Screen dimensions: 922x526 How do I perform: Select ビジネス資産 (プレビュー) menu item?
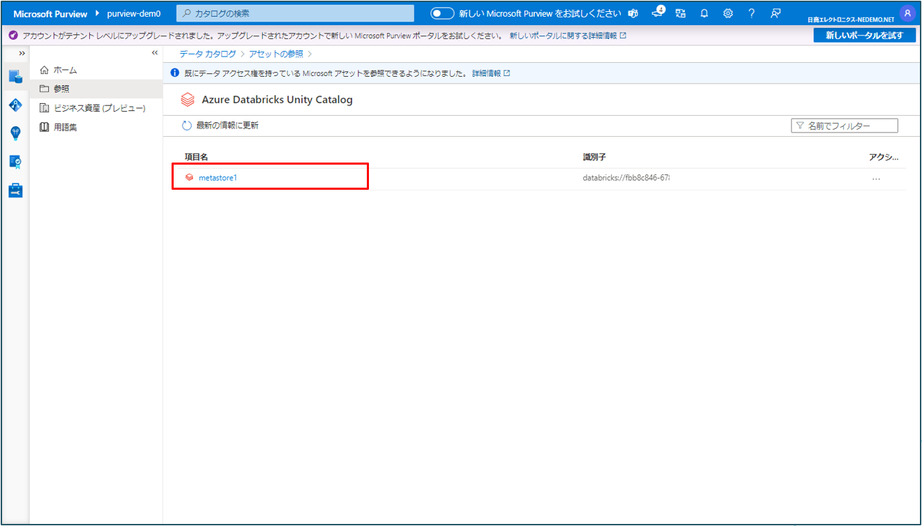pyautogui.click(x=99, y=108)
